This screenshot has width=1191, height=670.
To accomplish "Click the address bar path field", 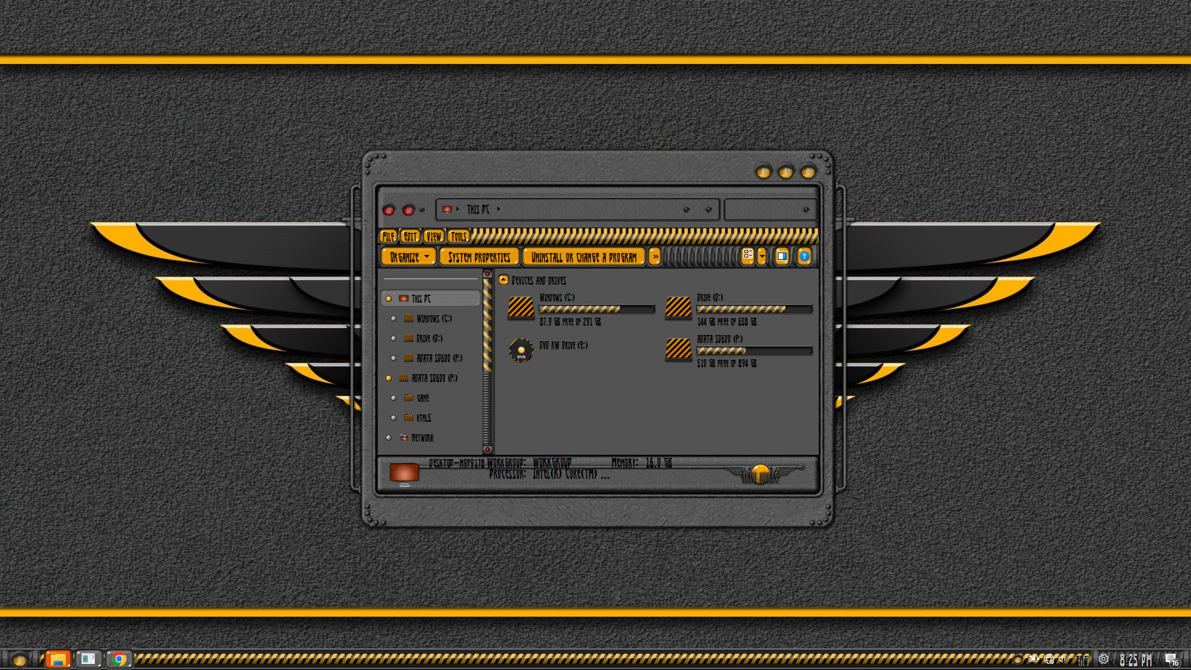I will (589, 210).
